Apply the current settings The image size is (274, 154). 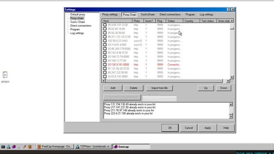(x=208, y=128)
